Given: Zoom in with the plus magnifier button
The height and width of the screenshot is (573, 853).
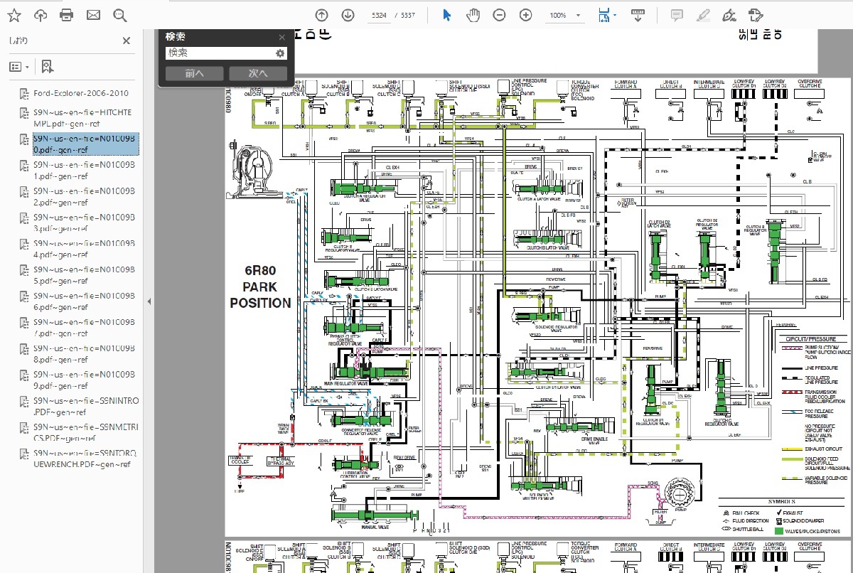Looking at the screenshot, I should coord(526,15).
